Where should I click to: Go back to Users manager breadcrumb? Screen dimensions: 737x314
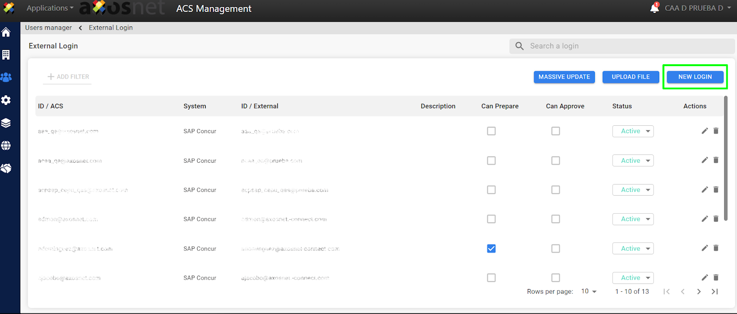pyautogui.click(x=49, y=28)
